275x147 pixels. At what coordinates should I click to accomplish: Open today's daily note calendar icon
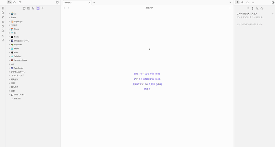tap(3, 26)
